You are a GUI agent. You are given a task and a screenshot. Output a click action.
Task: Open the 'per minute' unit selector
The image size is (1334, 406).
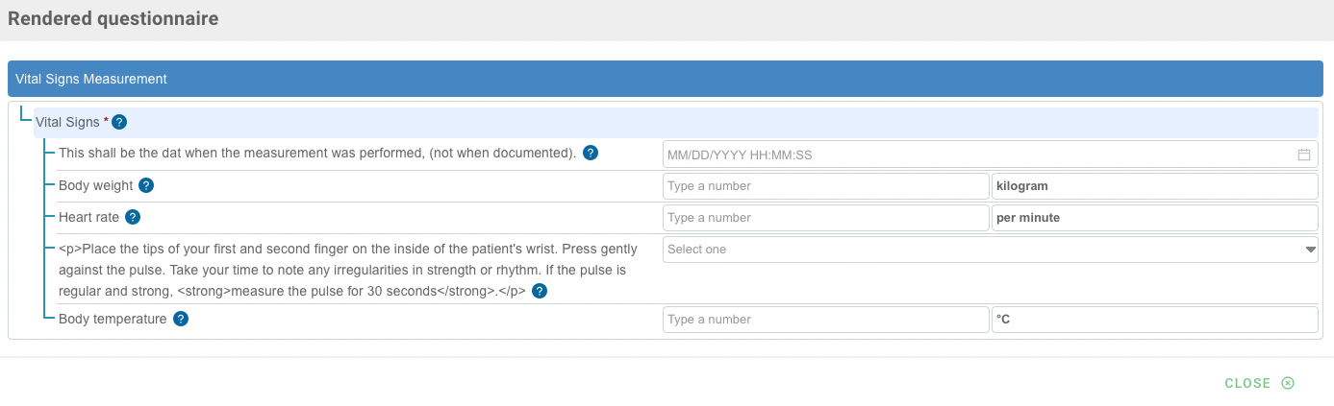1154,218
